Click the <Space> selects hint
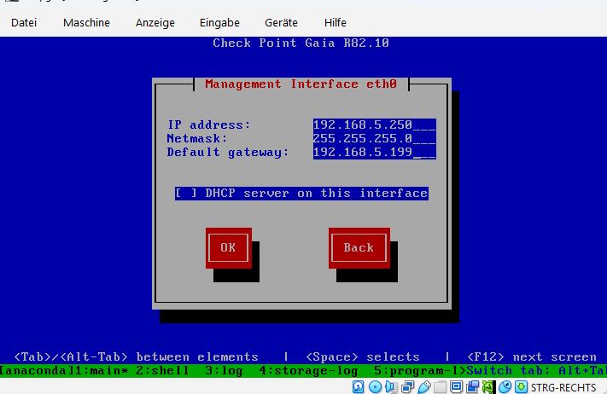Image resolution: width=607 pixels, height=394 pixels. [x=363, y=356]
